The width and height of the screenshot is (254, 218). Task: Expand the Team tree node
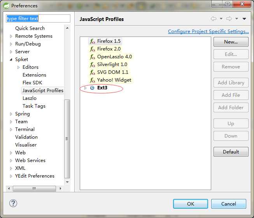tap(11, 122)
